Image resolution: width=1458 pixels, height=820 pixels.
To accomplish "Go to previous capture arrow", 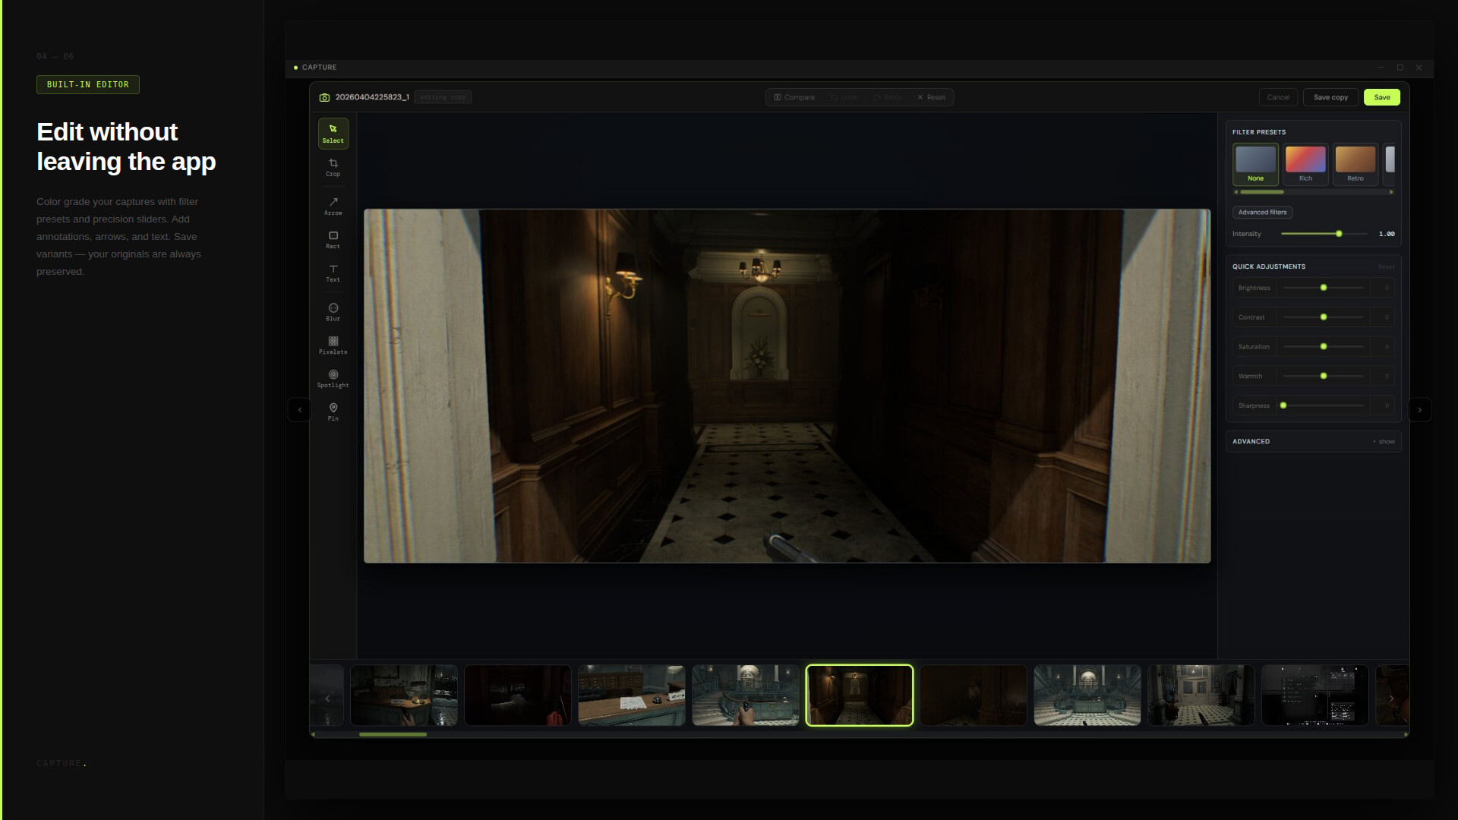I will click(299, 410).
